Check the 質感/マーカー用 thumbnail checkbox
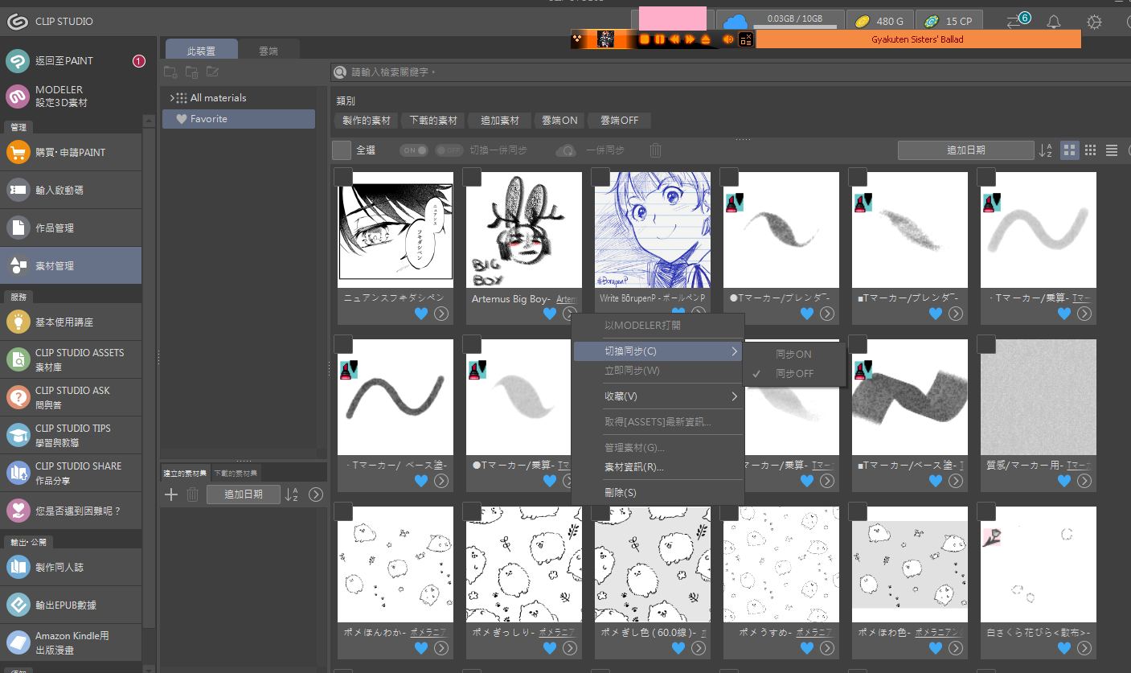 tap(986, 344)
